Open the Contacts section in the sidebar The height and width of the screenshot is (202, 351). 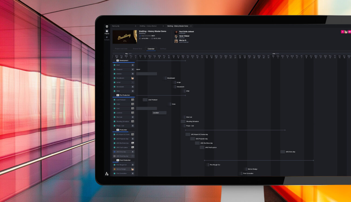point(107,38)
